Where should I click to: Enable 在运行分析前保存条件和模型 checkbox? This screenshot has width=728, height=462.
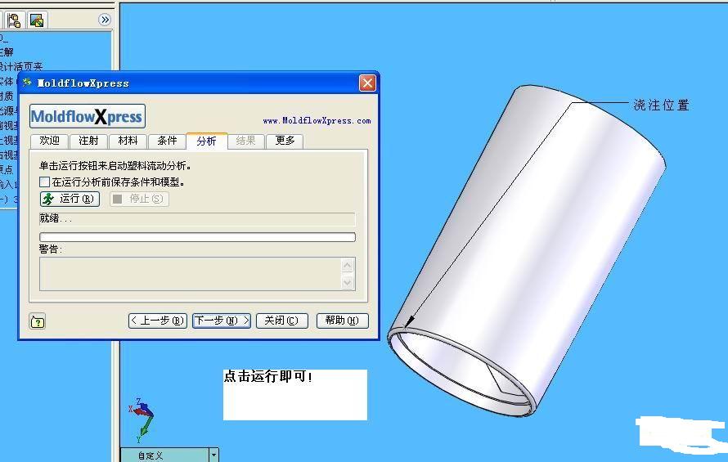[x=44, y=182]
